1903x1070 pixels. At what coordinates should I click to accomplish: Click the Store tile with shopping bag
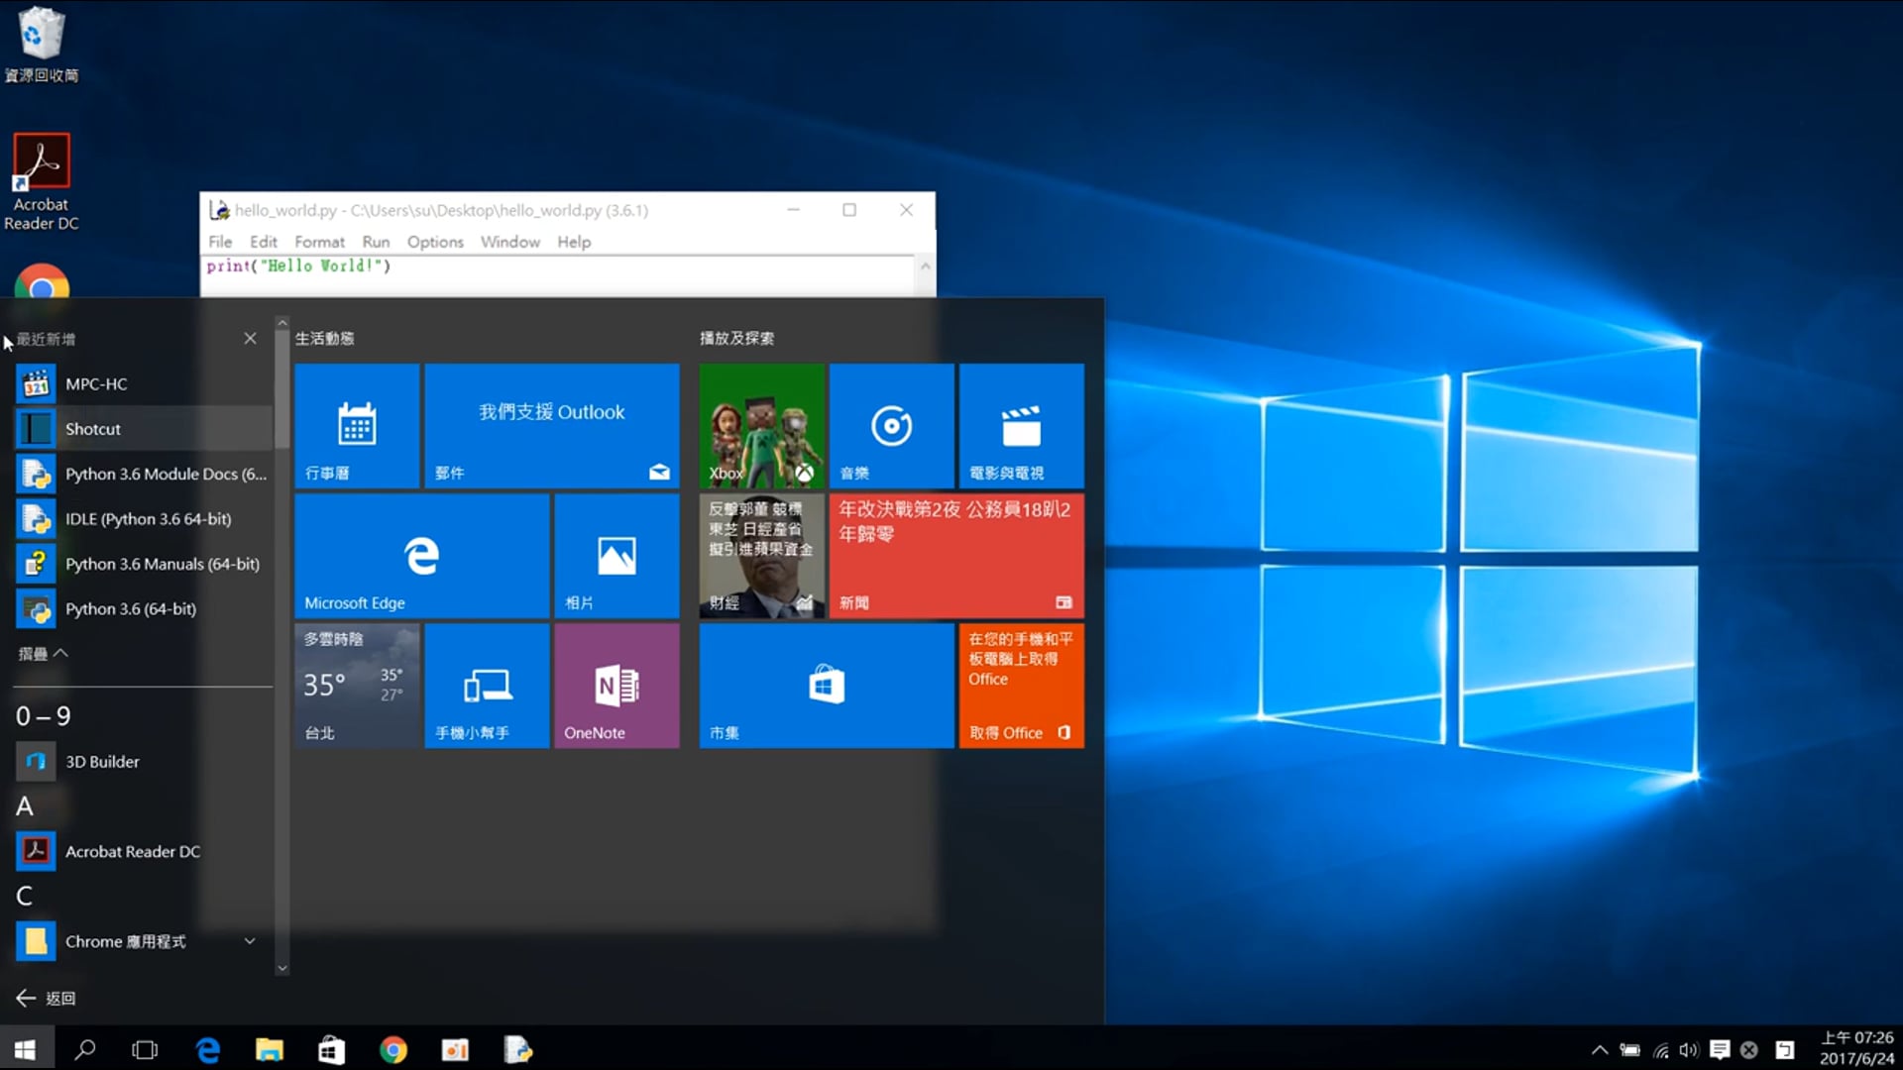click(826, 686)
